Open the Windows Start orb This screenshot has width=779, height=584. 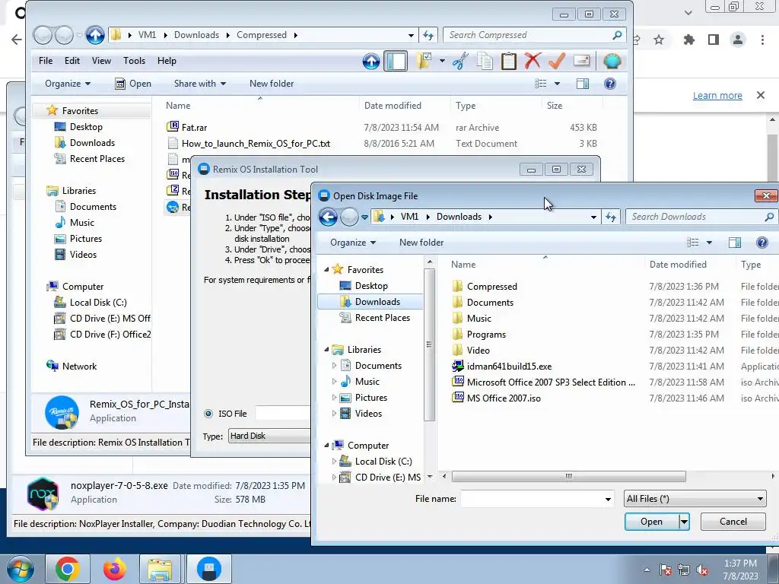coord(21,569)
